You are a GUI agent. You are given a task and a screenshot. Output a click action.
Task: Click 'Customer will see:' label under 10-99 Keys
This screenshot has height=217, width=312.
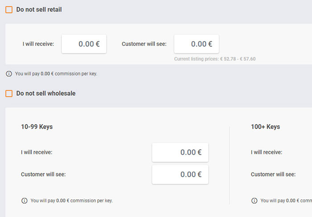tap(43, 174)
